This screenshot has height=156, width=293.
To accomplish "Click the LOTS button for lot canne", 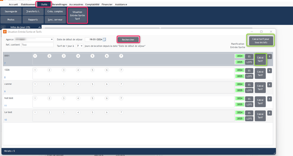I will (249, 90).
